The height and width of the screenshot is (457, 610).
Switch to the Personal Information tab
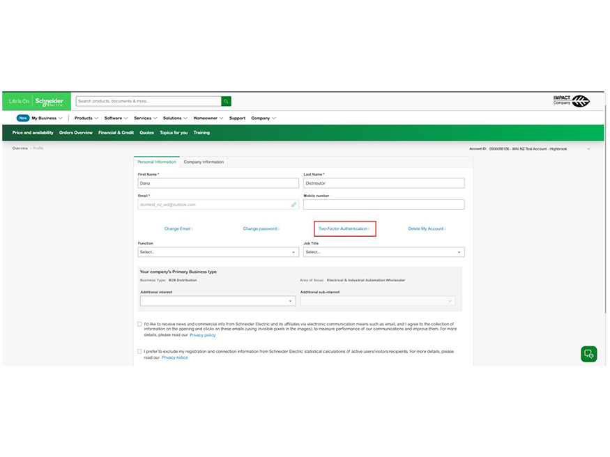[x=157, y=162]
